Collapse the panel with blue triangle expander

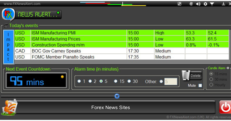[x=117, y=96]
